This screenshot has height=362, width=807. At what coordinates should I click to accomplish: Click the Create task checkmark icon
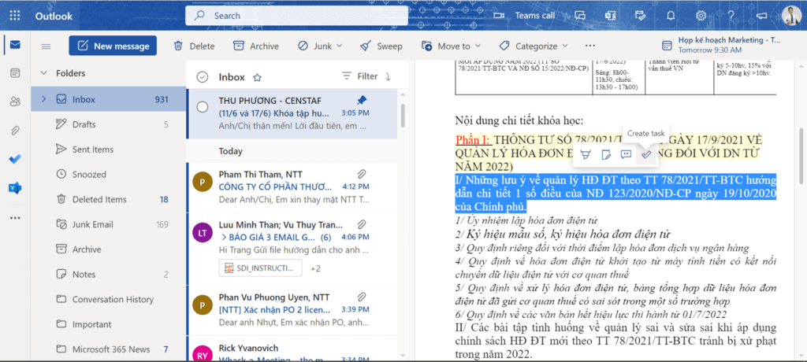[645, 154]
